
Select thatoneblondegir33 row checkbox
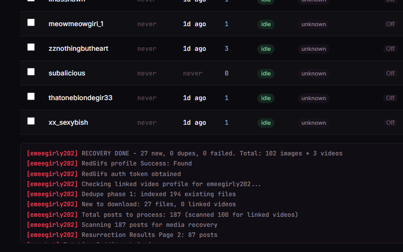31,97
